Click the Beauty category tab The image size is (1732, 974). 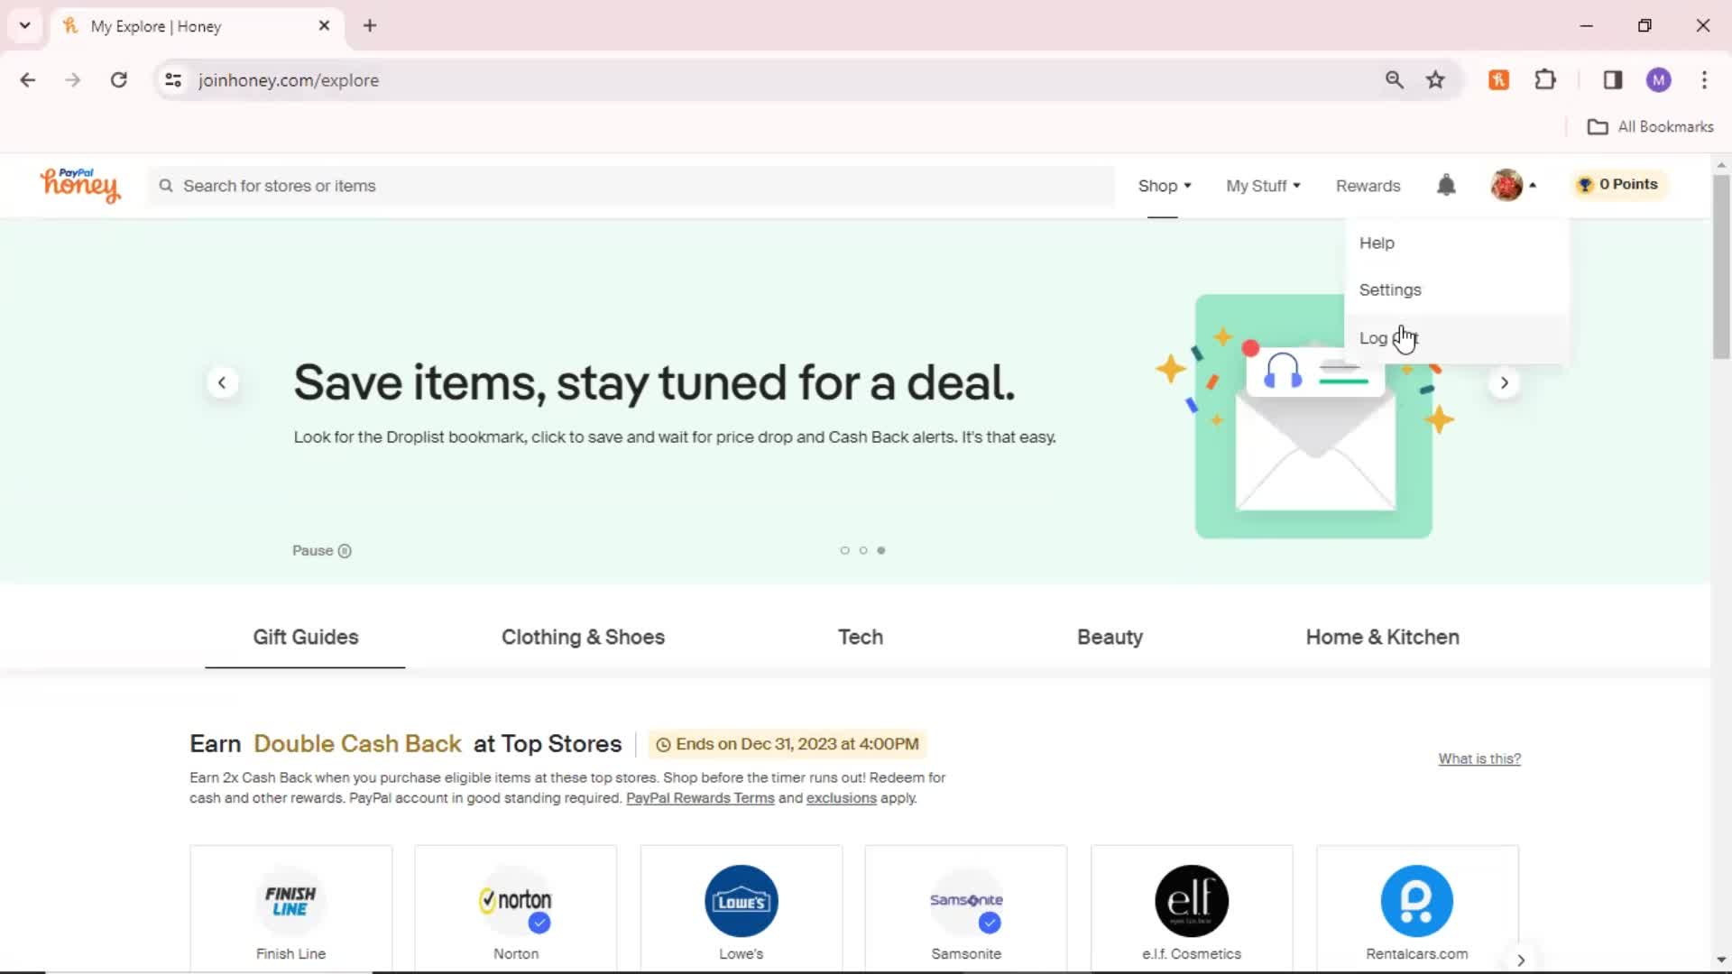pyautogui.click(x=1110, y=638)
